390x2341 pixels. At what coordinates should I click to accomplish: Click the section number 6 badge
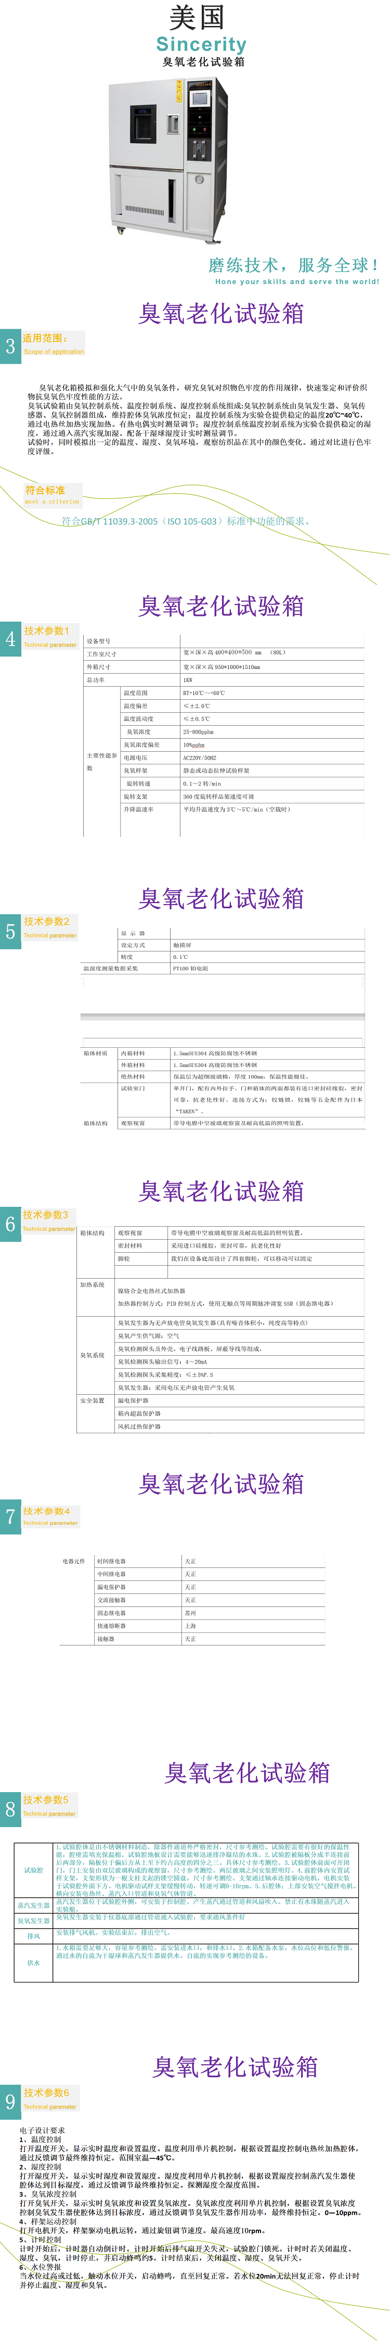coord(10,1224)
